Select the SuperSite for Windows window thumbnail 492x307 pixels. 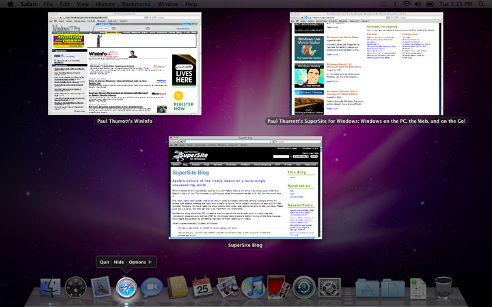[x=366, y=63]
